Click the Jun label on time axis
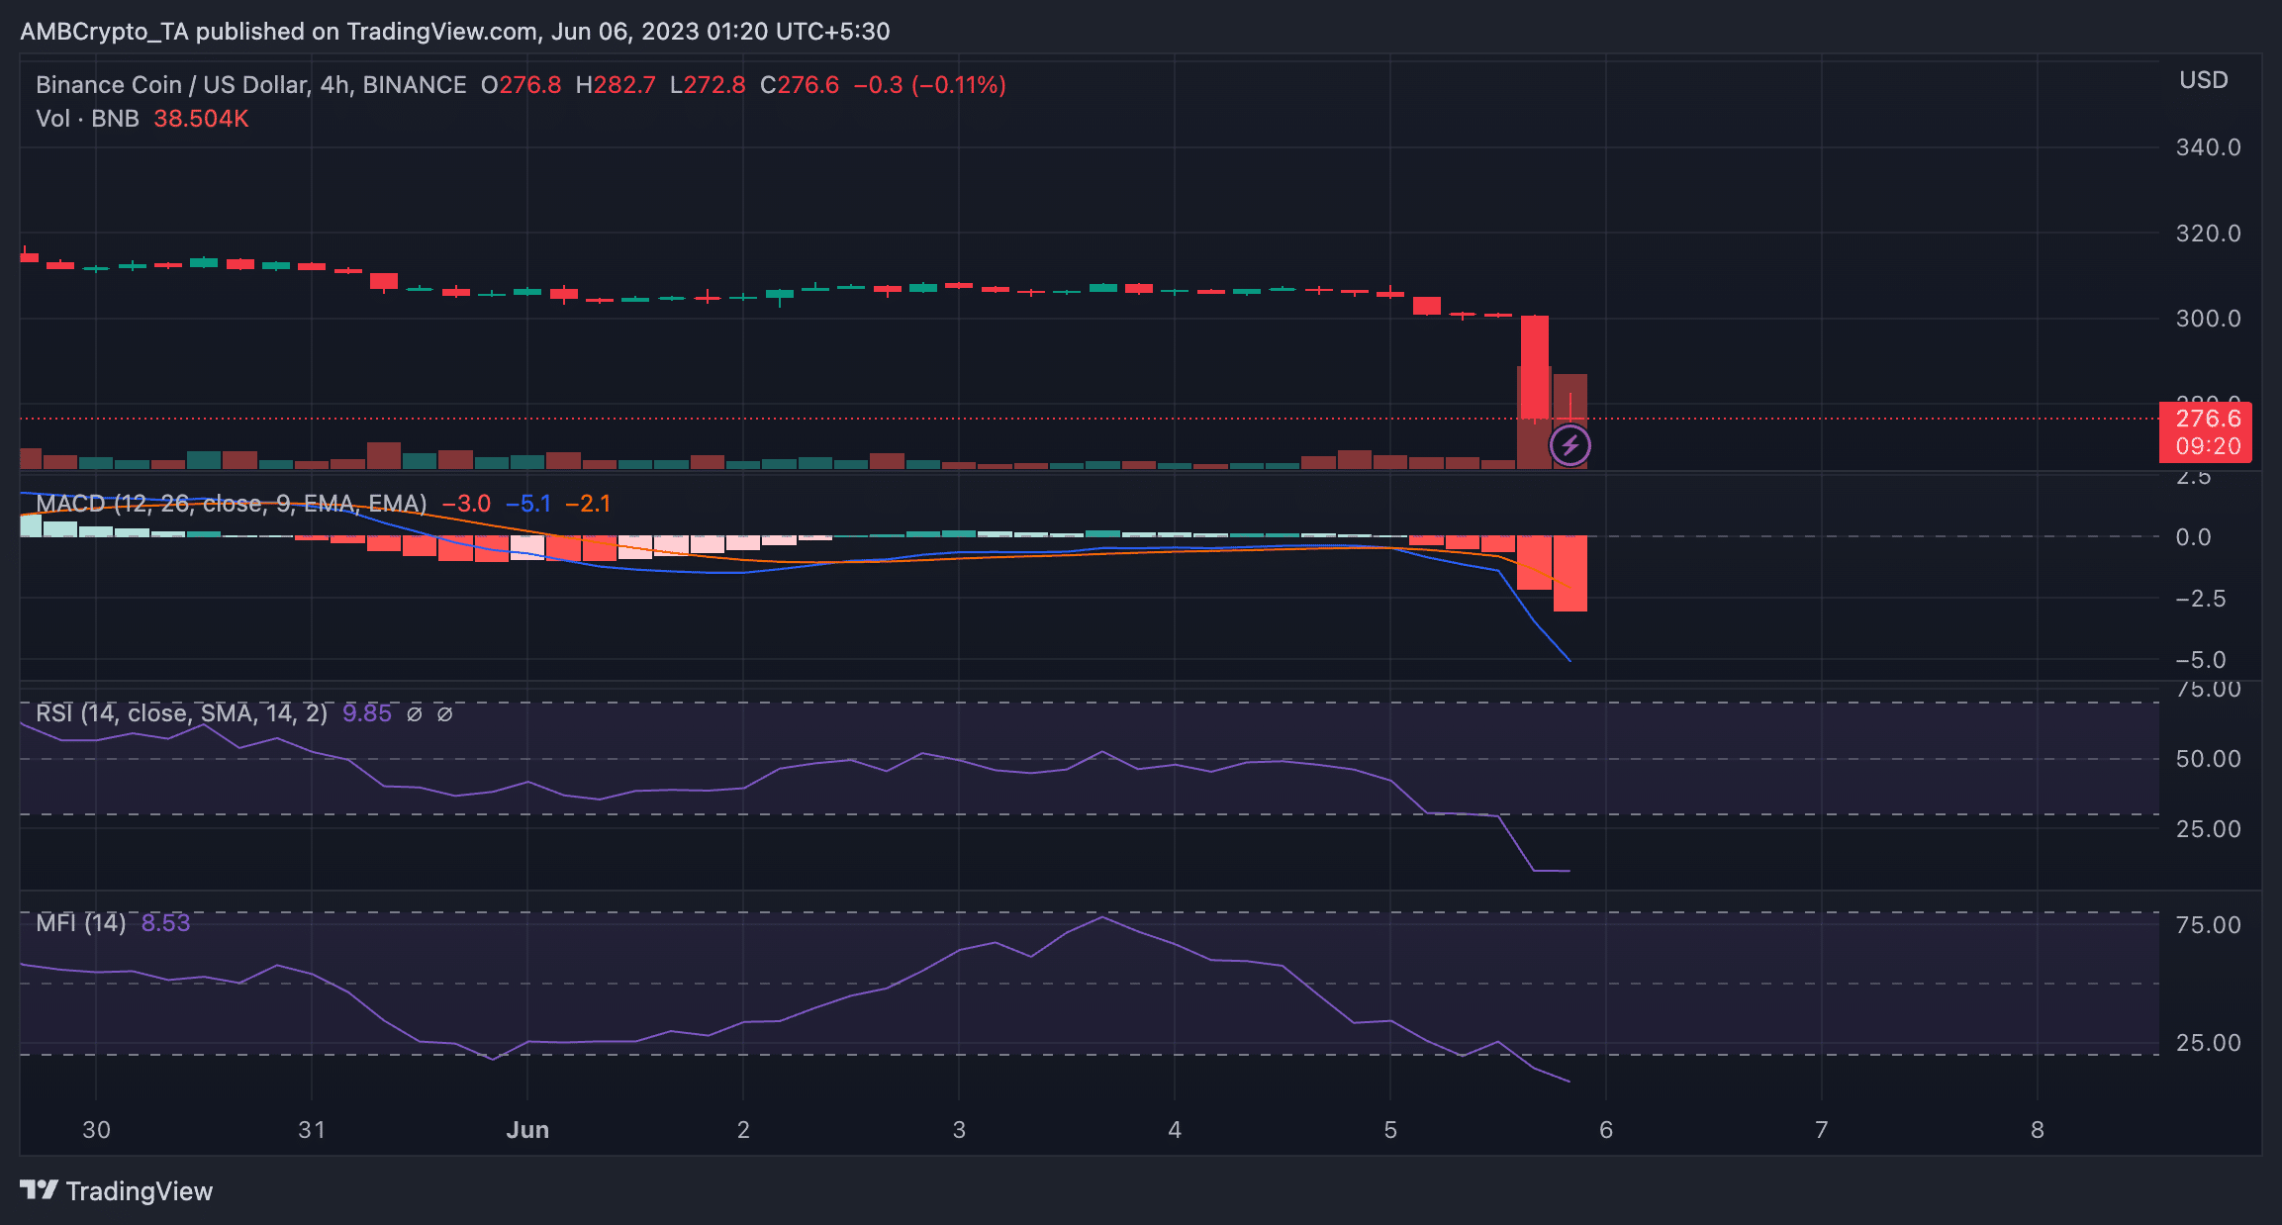The image size is (2282, 1225). pos(527,1130)
